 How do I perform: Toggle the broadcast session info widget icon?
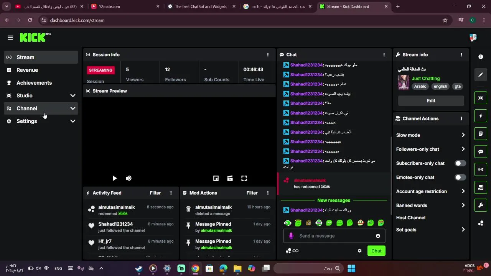pyautogui.click(x=481, y=169)
